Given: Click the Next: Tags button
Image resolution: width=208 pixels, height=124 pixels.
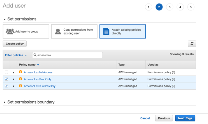Looking at the screenshot, I should (x=185, y=118).
